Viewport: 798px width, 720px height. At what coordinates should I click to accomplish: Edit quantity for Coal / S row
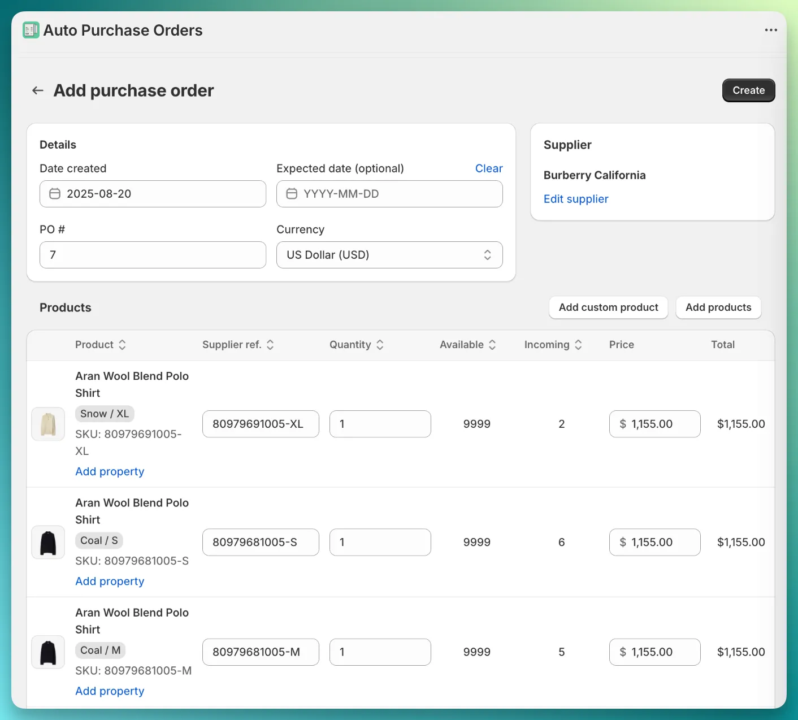[x=380, y=542]
